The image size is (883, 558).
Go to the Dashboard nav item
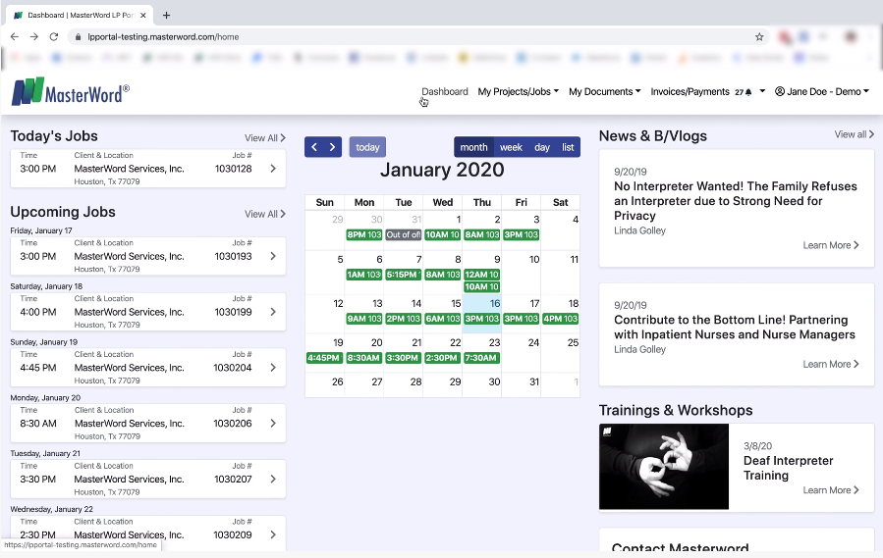pos(445,92)
